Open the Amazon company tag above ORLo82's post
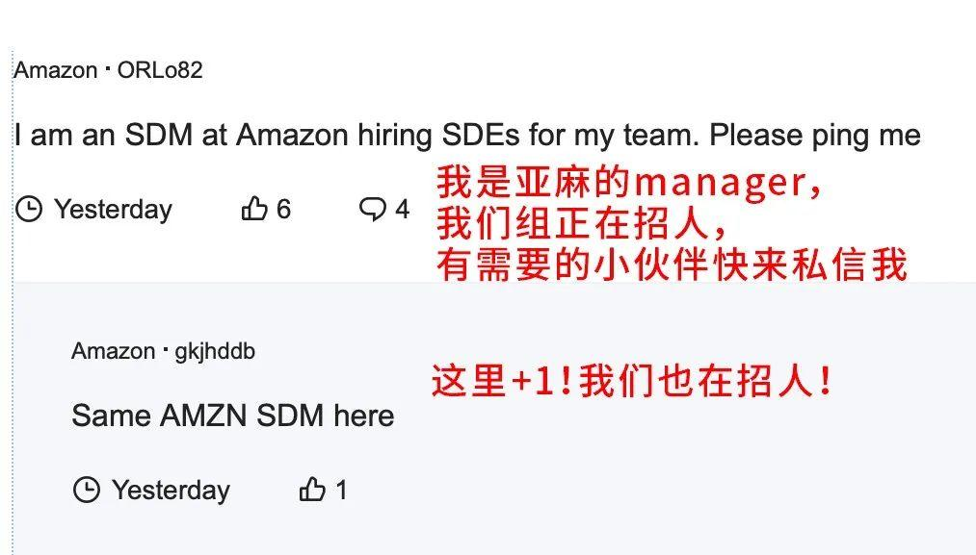The image size is (976, 555). click(55, 70)
